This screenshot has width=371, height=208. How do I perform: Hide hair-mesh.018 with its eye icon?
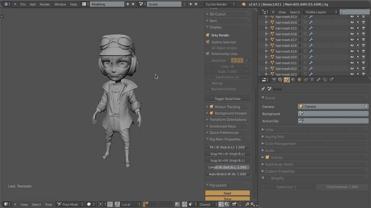click(352, 45)
